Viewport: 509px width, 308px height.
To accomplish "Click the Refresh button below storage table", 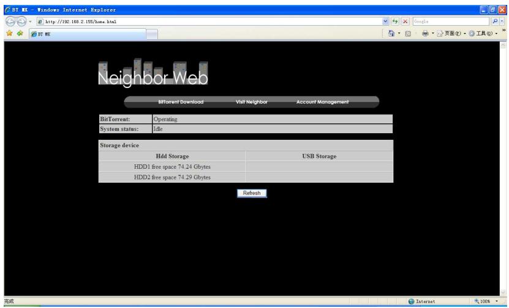I will coord(252,193).
